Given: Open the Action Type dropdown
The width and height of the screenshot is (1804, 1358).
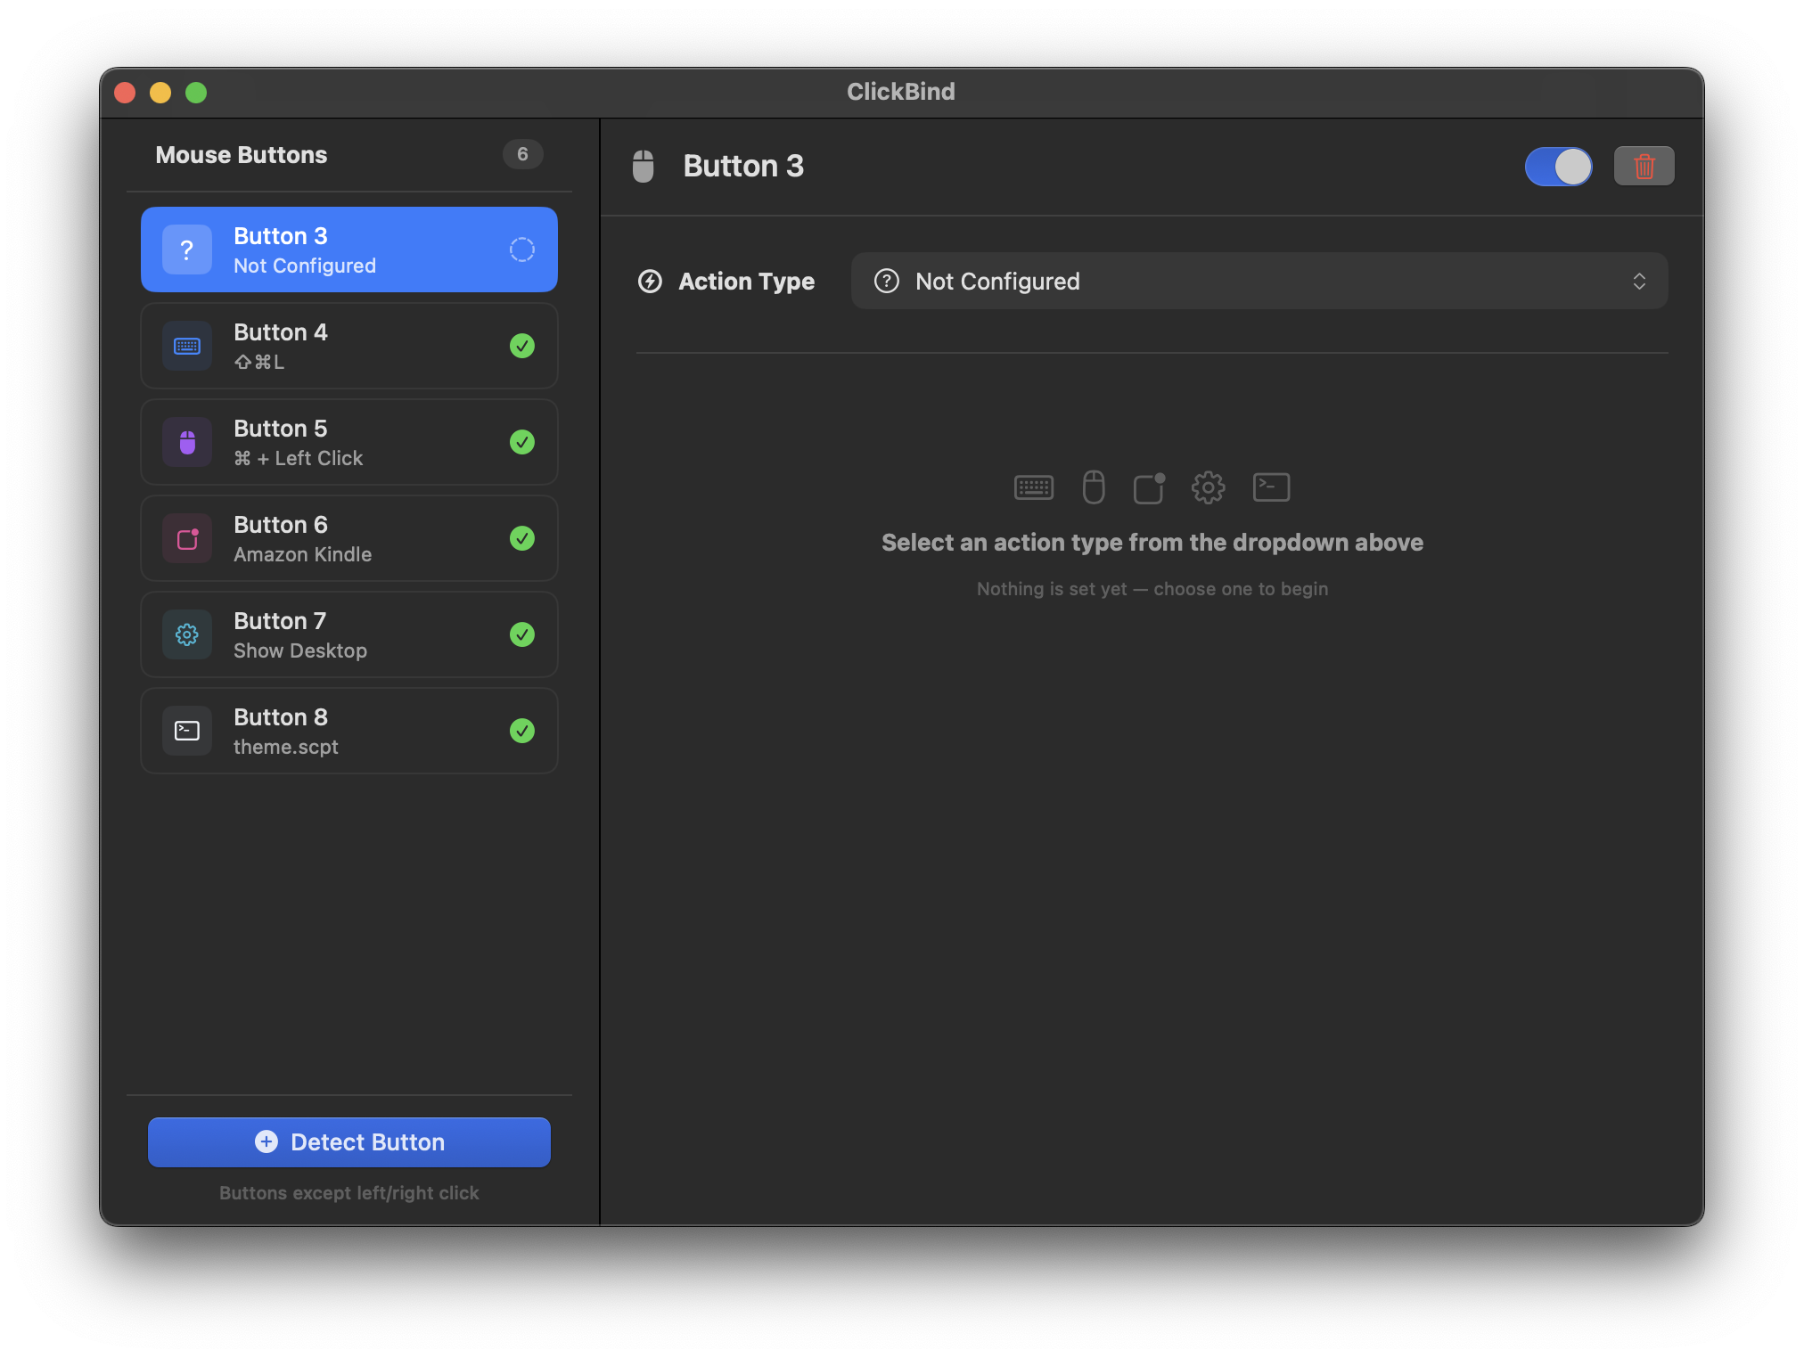Looking at the screenshot, I should click(x=1259, y=282).
